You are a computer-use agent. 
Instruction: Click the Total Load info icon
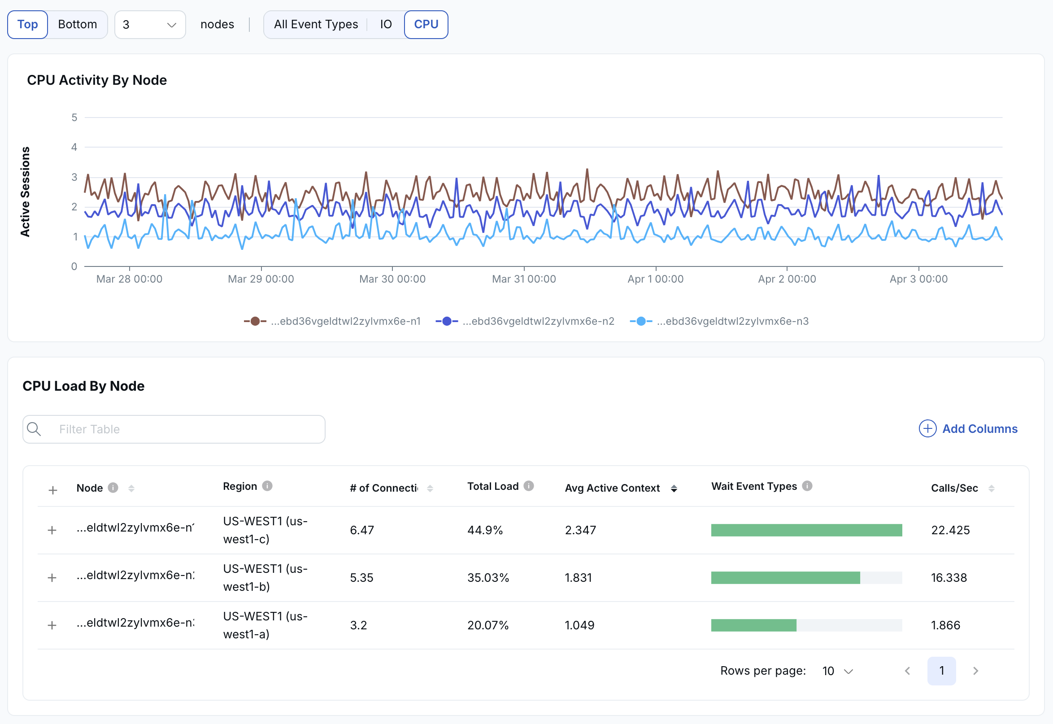point(529,486)
